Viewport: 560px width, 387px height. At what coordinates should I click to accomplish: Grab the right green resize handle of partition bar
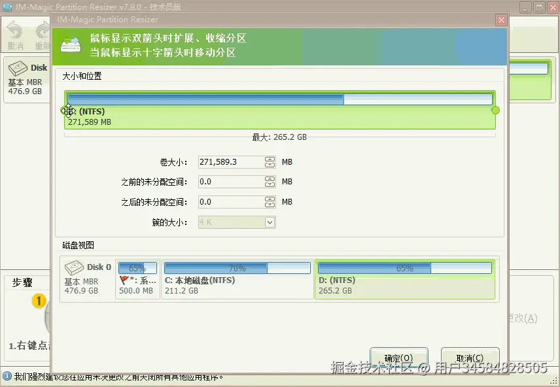point(495,110)
